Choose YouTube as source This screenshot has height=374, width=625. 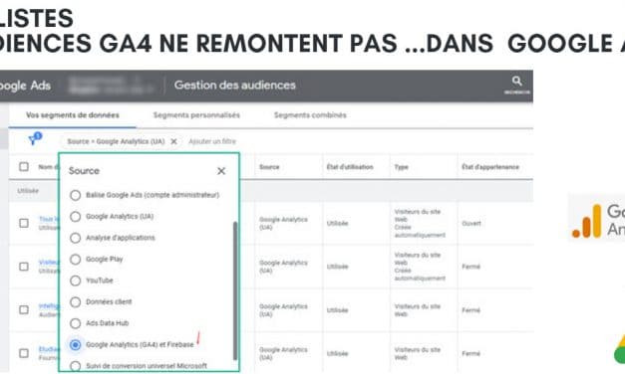pyautogui.click(x=76, y=280)
